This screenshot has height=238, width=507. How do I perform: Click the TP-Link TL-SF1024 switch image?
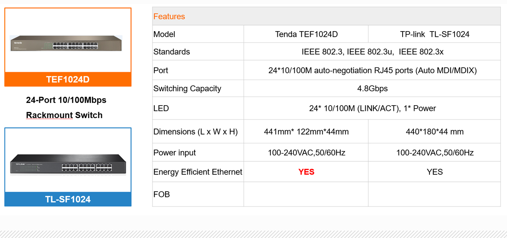coord(68,164)
